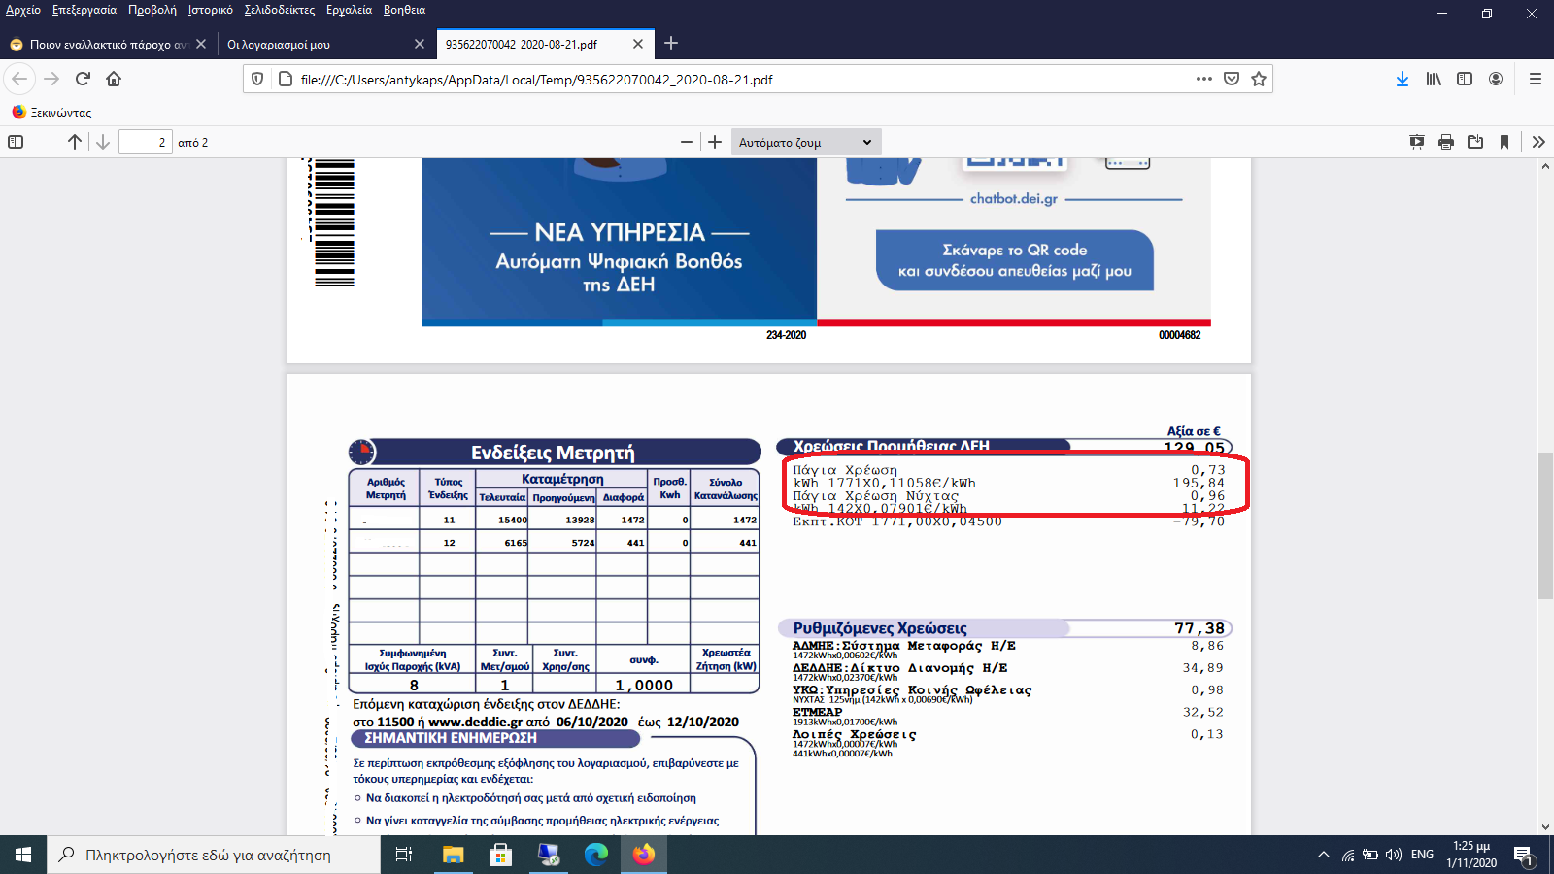Close Οι λογαριασμοί μου tab
Screen dimensions: 1554x874
point(420,44)
